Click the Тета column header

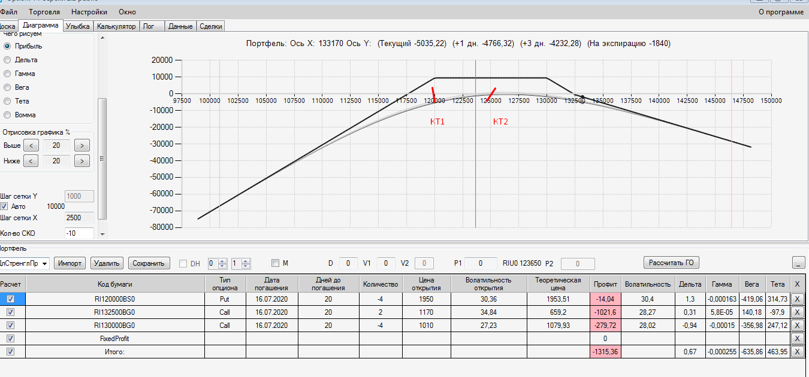pyautogui.click(x=777, y=284)
